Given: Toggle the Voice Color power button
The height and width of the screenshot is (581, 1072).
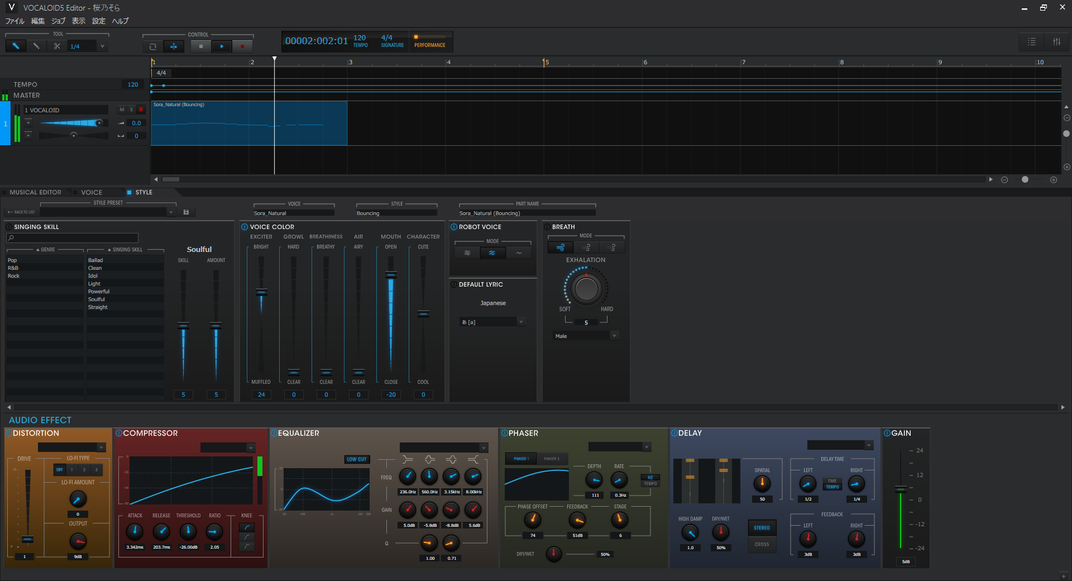Looking at the screenshot, I should (x=245, y=227).
